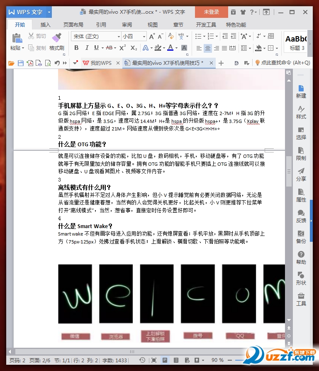Toggle Underline formatting button
319x371 pixels.
(96, 48)
